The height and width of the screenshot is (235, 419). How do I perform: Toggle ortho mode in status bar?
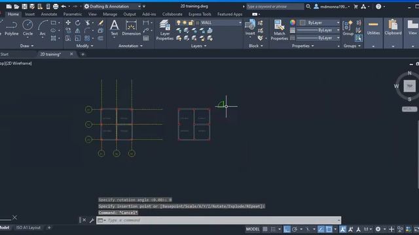click(x=287, y=229)
